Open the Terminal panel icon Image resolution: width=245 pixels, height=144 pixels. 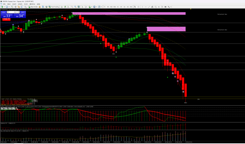click(22, 7)
